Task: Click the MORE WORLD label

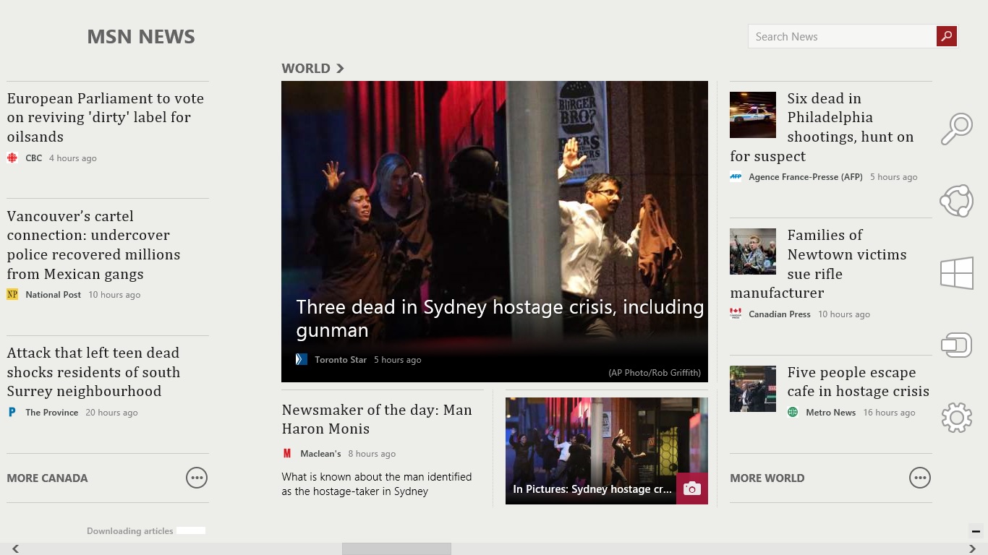Action: (767, 478)
